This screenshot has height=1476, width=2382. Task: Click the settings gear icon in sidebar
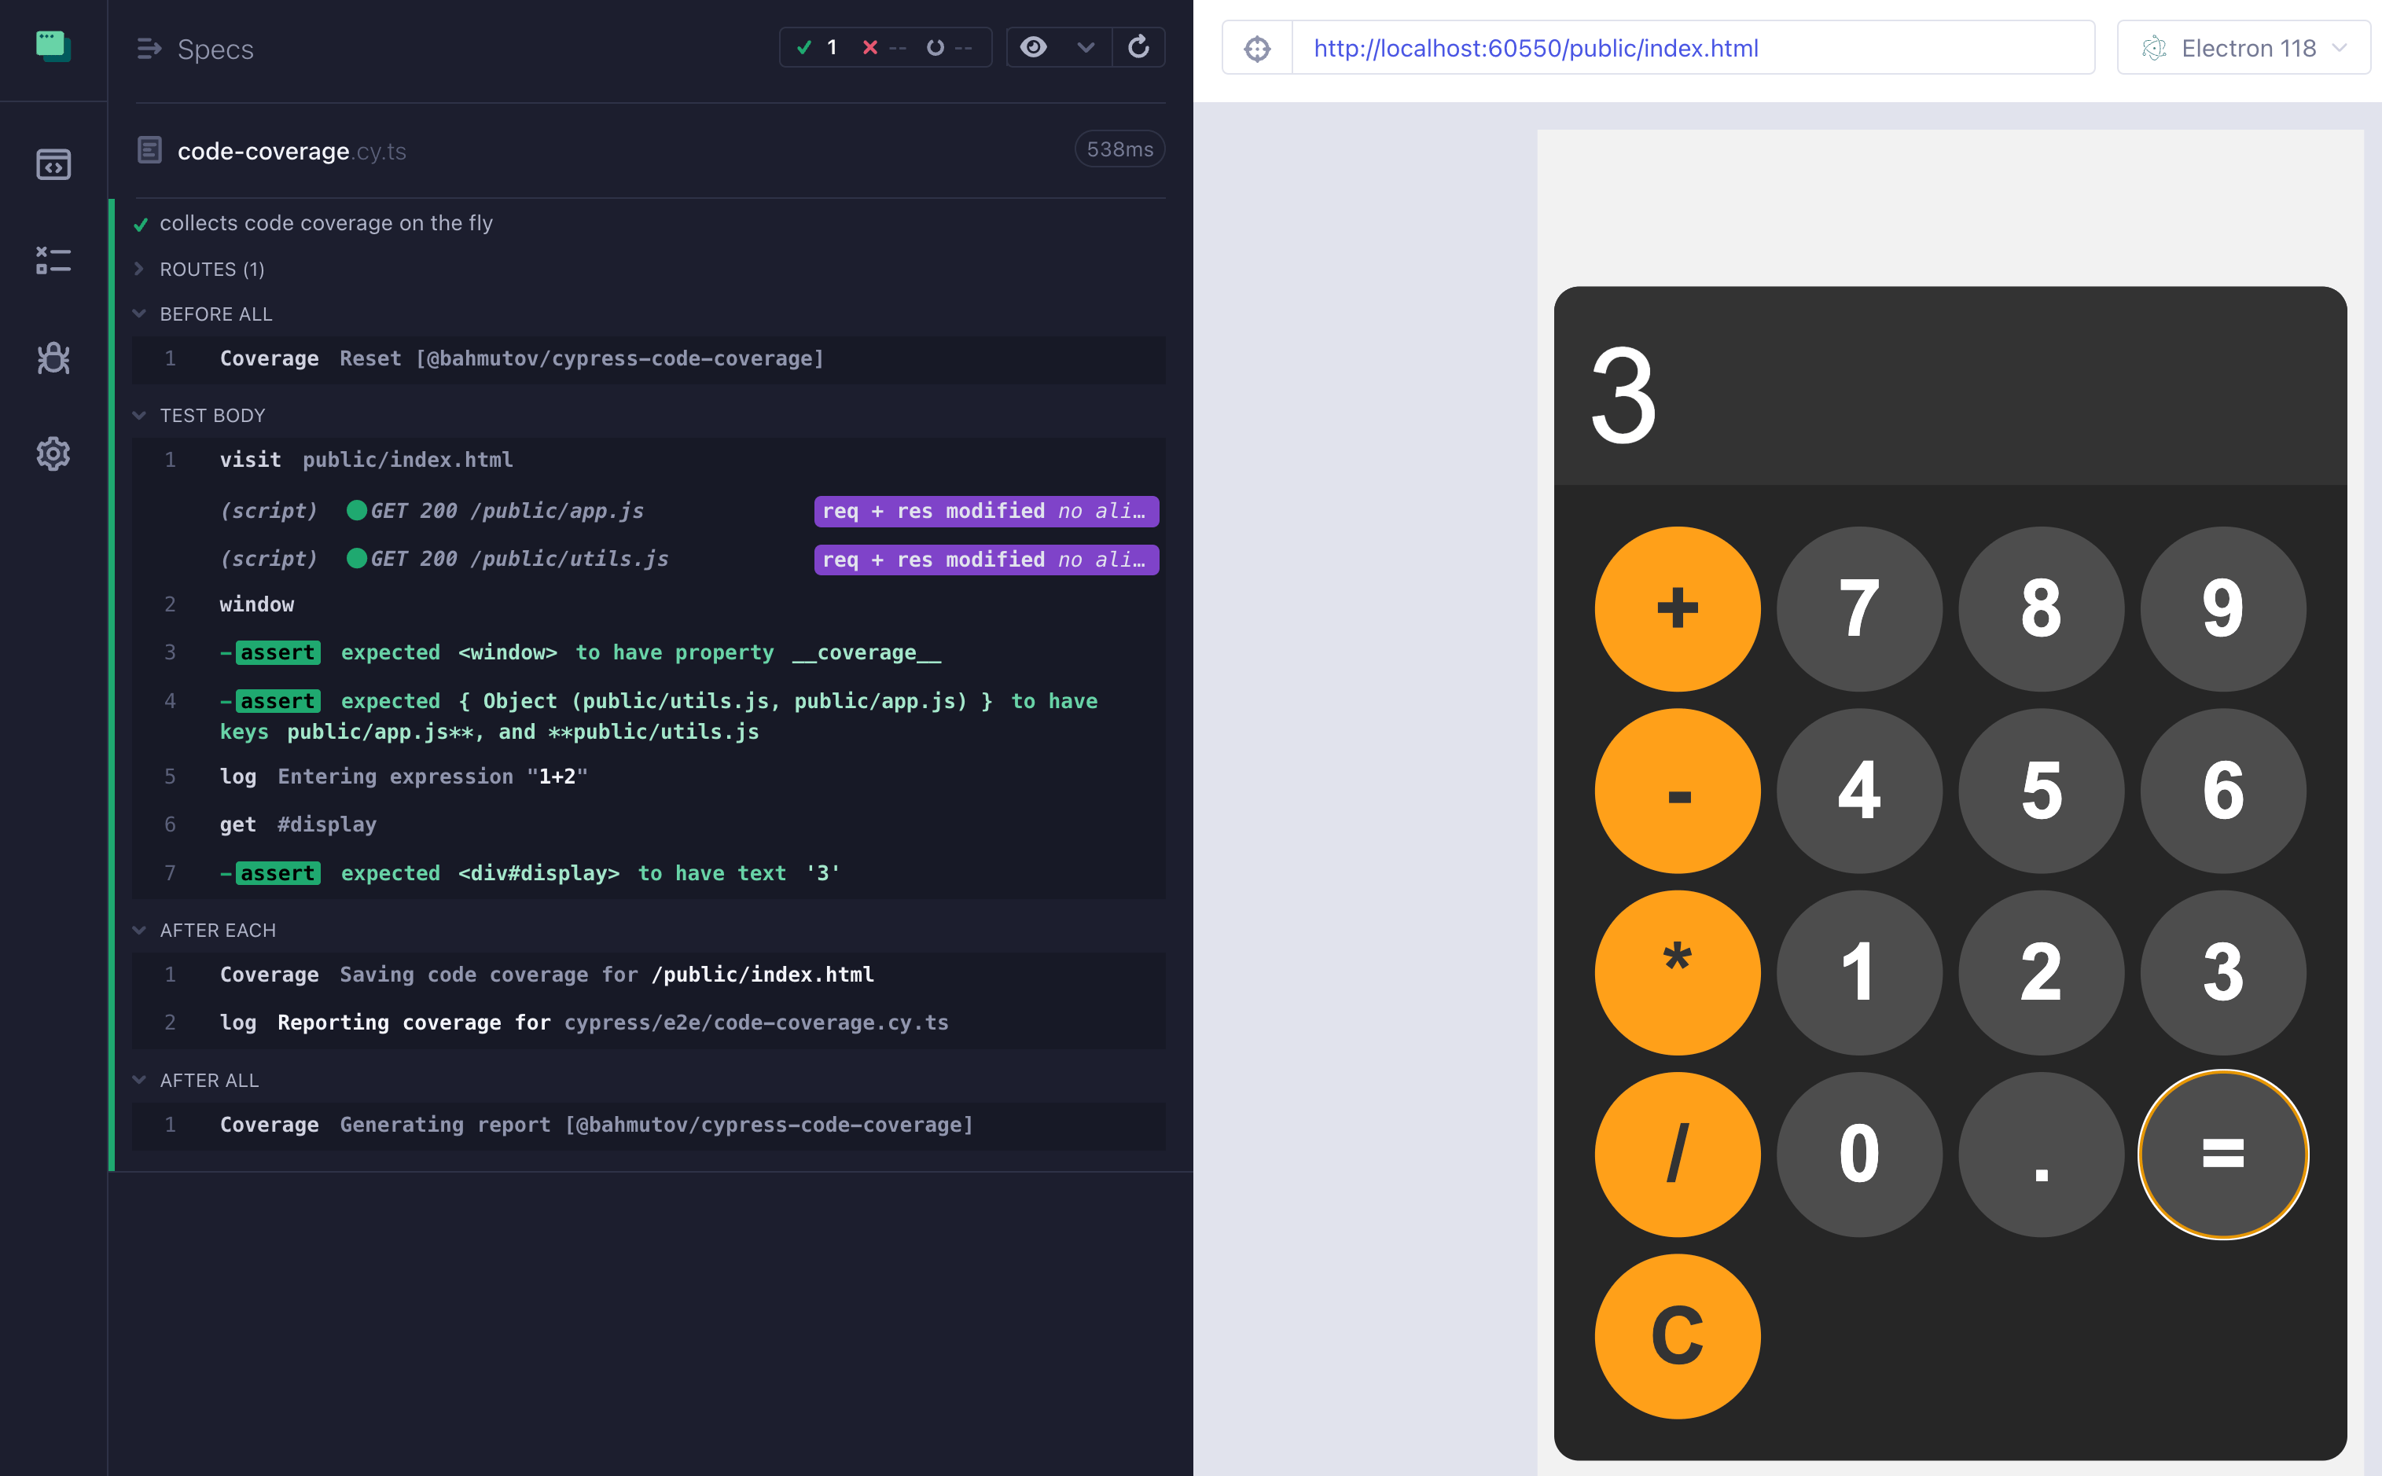click(x=53, y=453)
